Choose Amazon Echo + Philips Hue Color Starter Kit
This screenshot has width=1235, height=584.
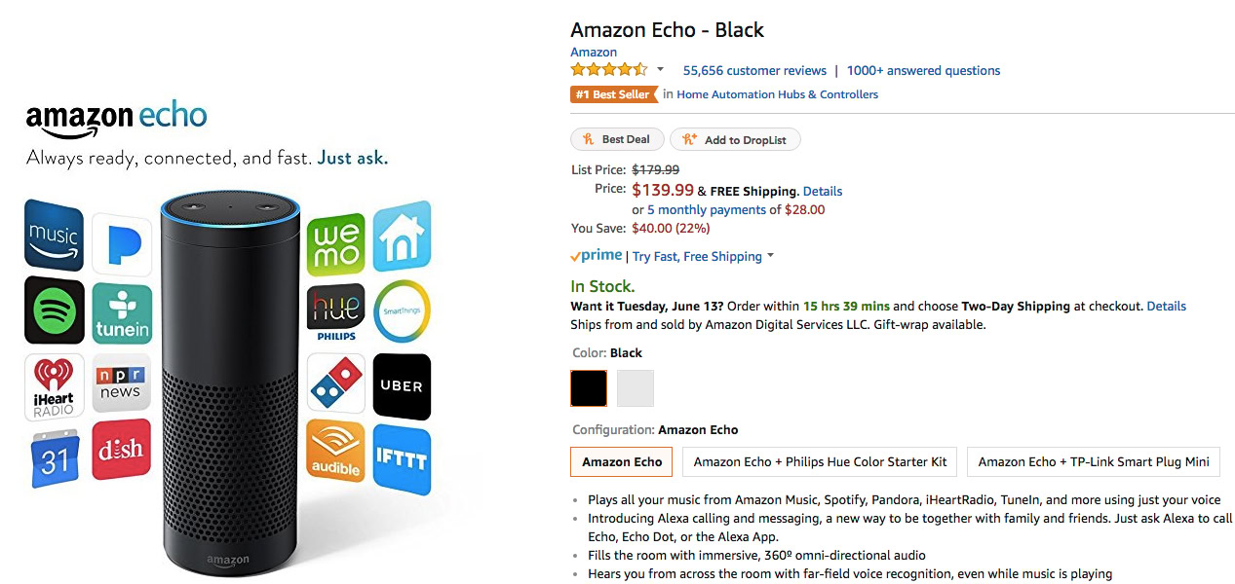pyautogui.click(x=820, y=461)
